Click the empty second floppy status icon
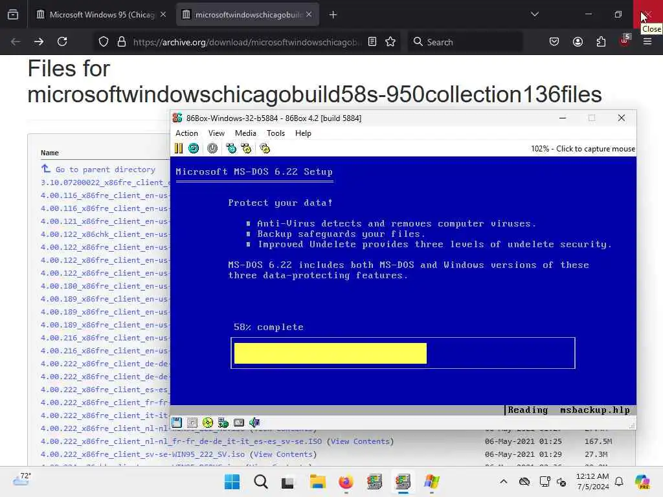This screenshot has height=497, width=663. [192, 423]
